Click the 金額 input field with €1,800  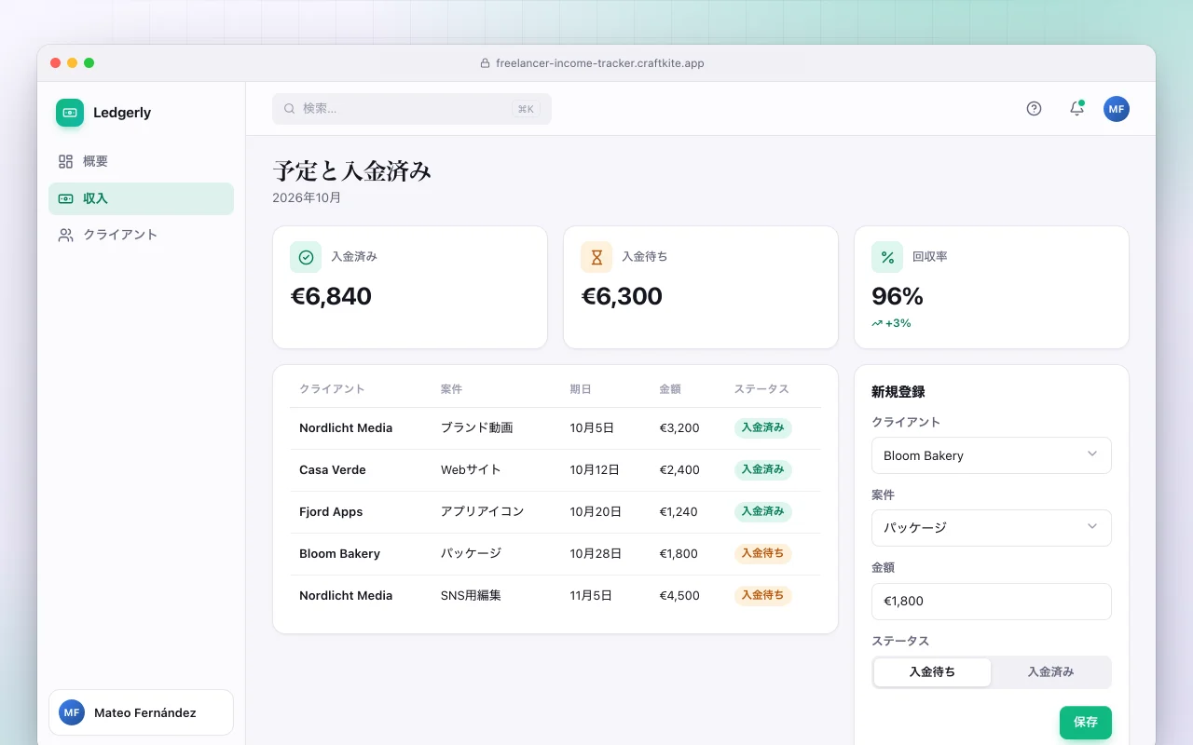[992, 602]
